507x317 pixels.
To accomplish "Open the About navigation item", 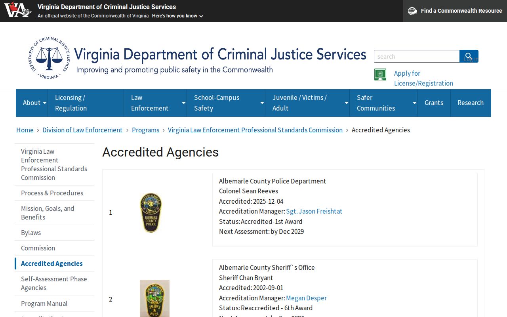I will pyautogui.click(x=32, y=103).
